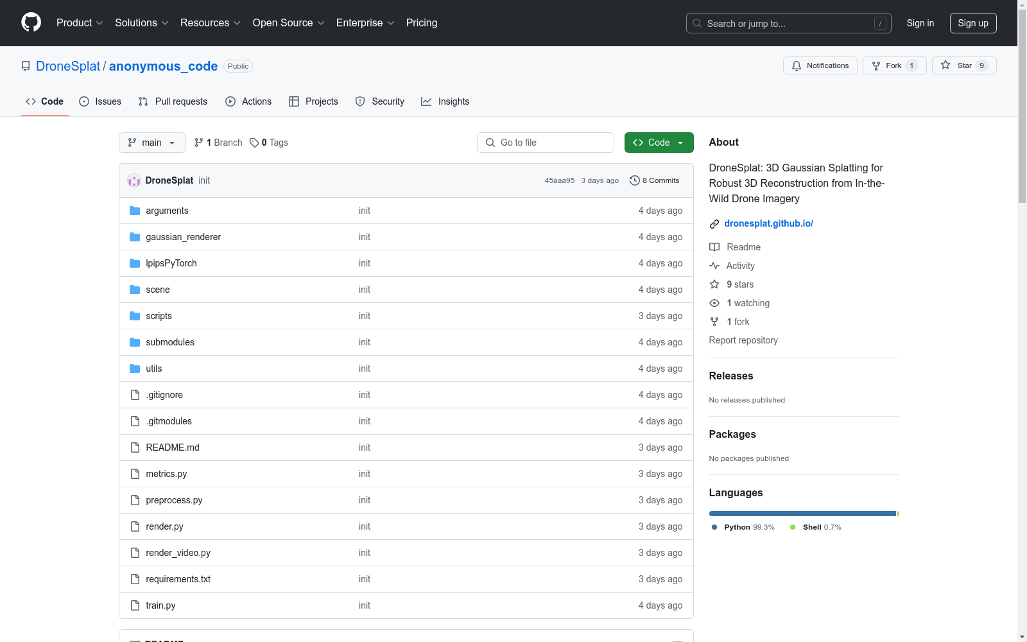This screenshot has height=642, width=1027.
Task: Click the train.py file icon
Action: [x=135, y=605]
